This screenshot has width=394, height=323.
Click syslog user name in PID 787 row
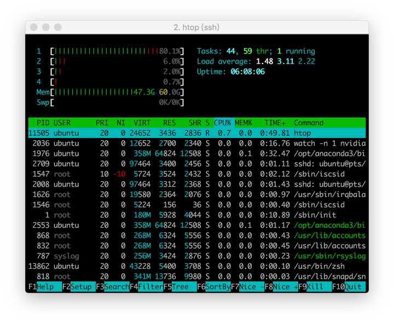click(66, 256)
